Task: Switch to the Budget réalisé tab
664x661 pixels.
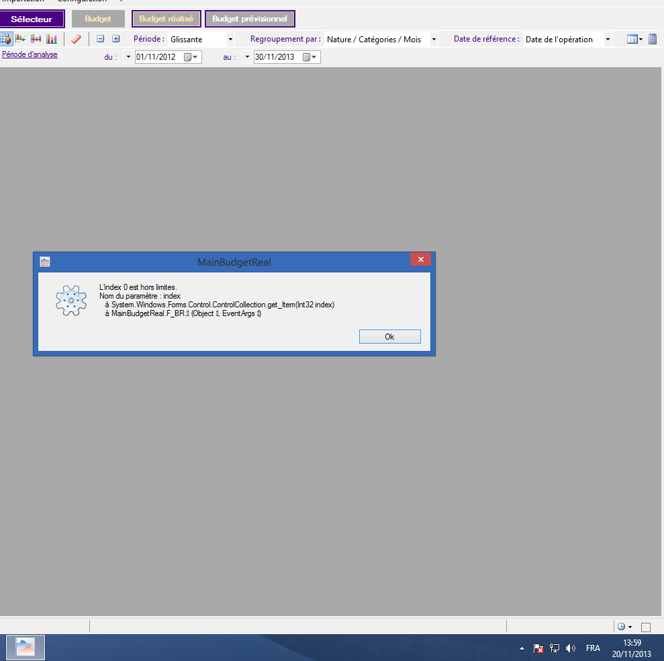Action: (x=166, y=19)
